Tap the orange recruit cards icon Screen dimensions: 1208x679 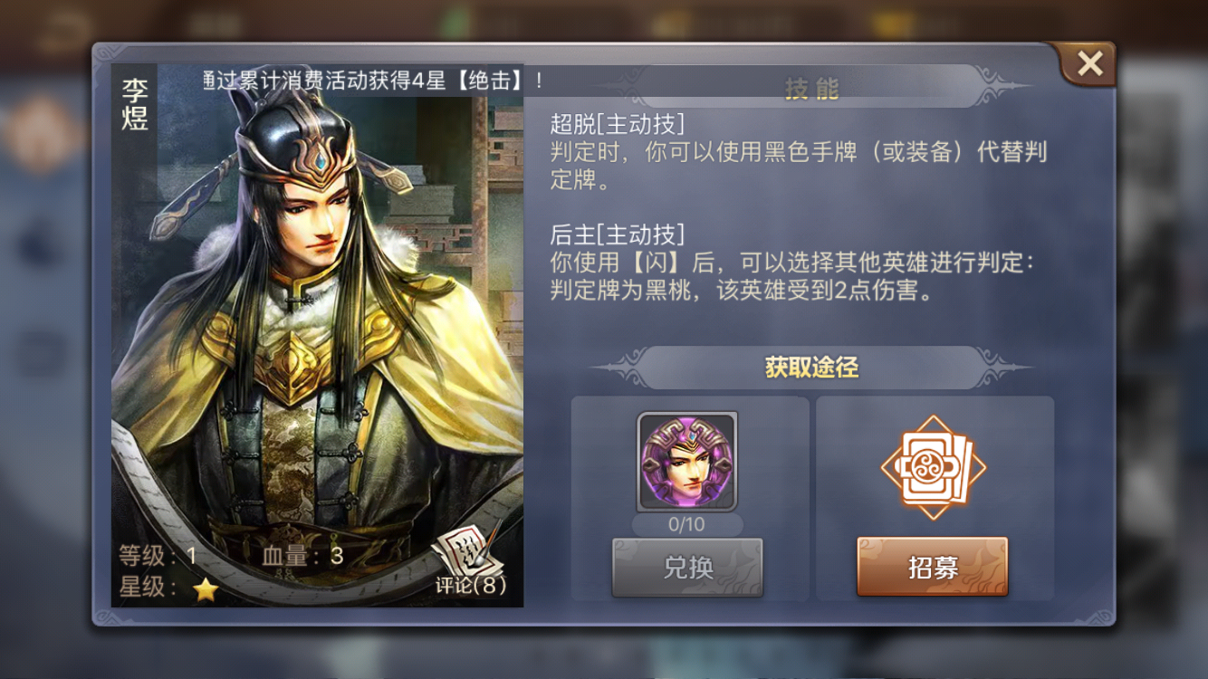pyautogui.click(x=933, y=467)
